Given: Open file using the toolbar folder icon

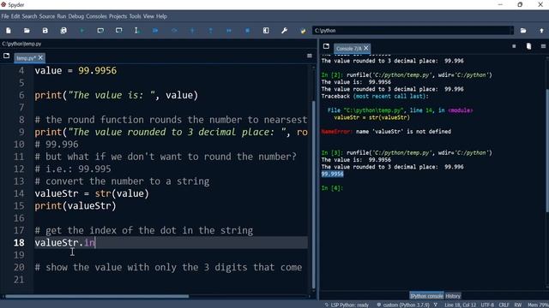Looking at the screenshot, I should [x=27, y=31].
